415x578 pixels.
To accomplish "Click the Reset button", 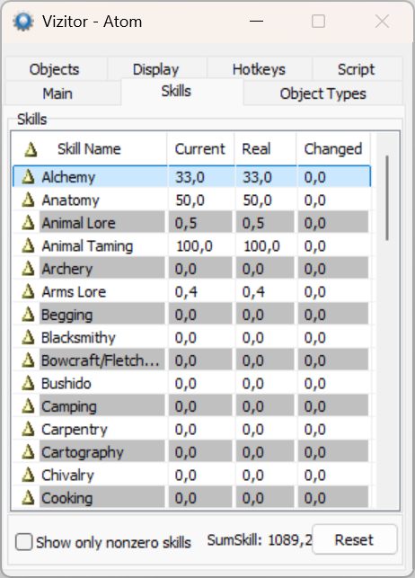I will (x=354, y=539).
